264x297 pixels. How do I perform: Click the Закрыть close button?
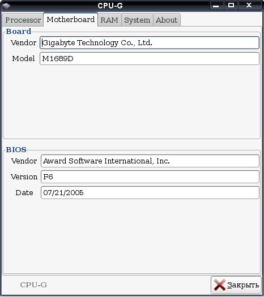[x=236, y=285]
